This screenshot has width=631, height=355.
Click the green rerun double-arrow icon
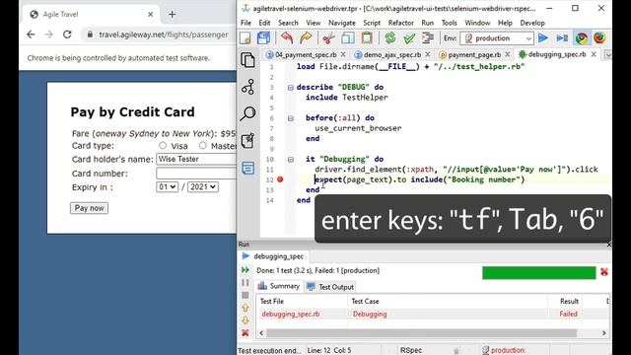pos(245,270)
